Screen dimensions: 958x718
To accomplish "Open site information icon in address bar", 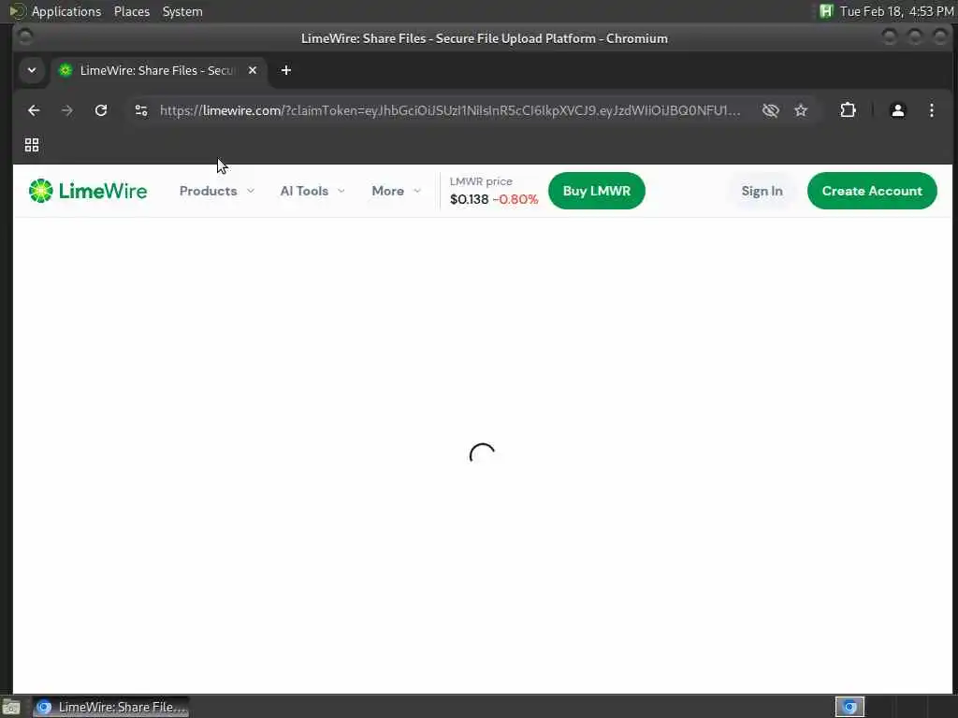I will pos(141,110).
